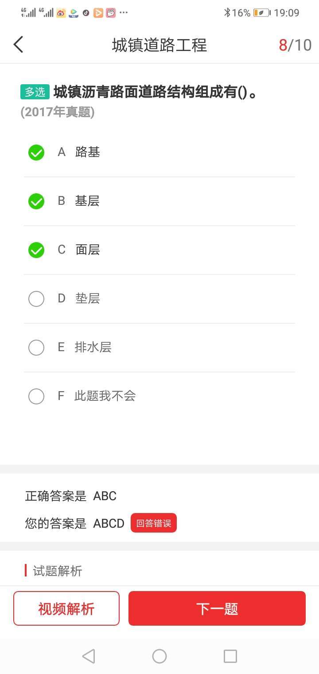Tap the 8/10 question counter

pos(295,45)
